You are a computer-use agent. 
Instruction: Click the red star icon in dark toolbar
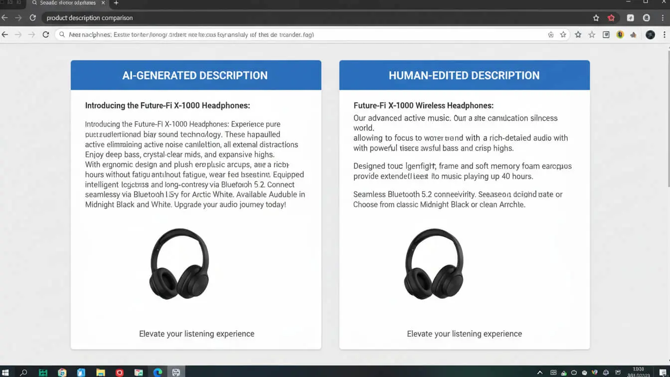click(x=611, y=18)
